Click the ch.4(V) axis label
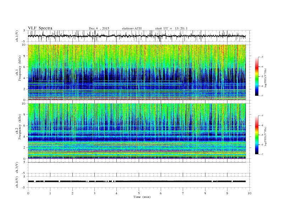The image size is (281, 217). (17, 182)
